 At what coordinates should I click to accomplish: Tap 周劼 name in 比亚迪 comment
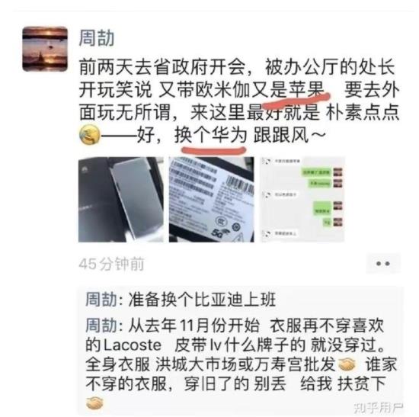[x=101, y=300]
